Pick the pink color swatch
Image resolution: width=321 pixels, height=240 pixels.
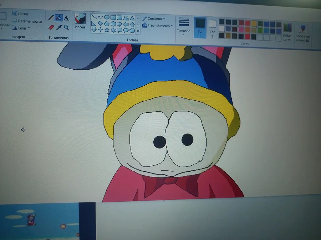point(241,29)
